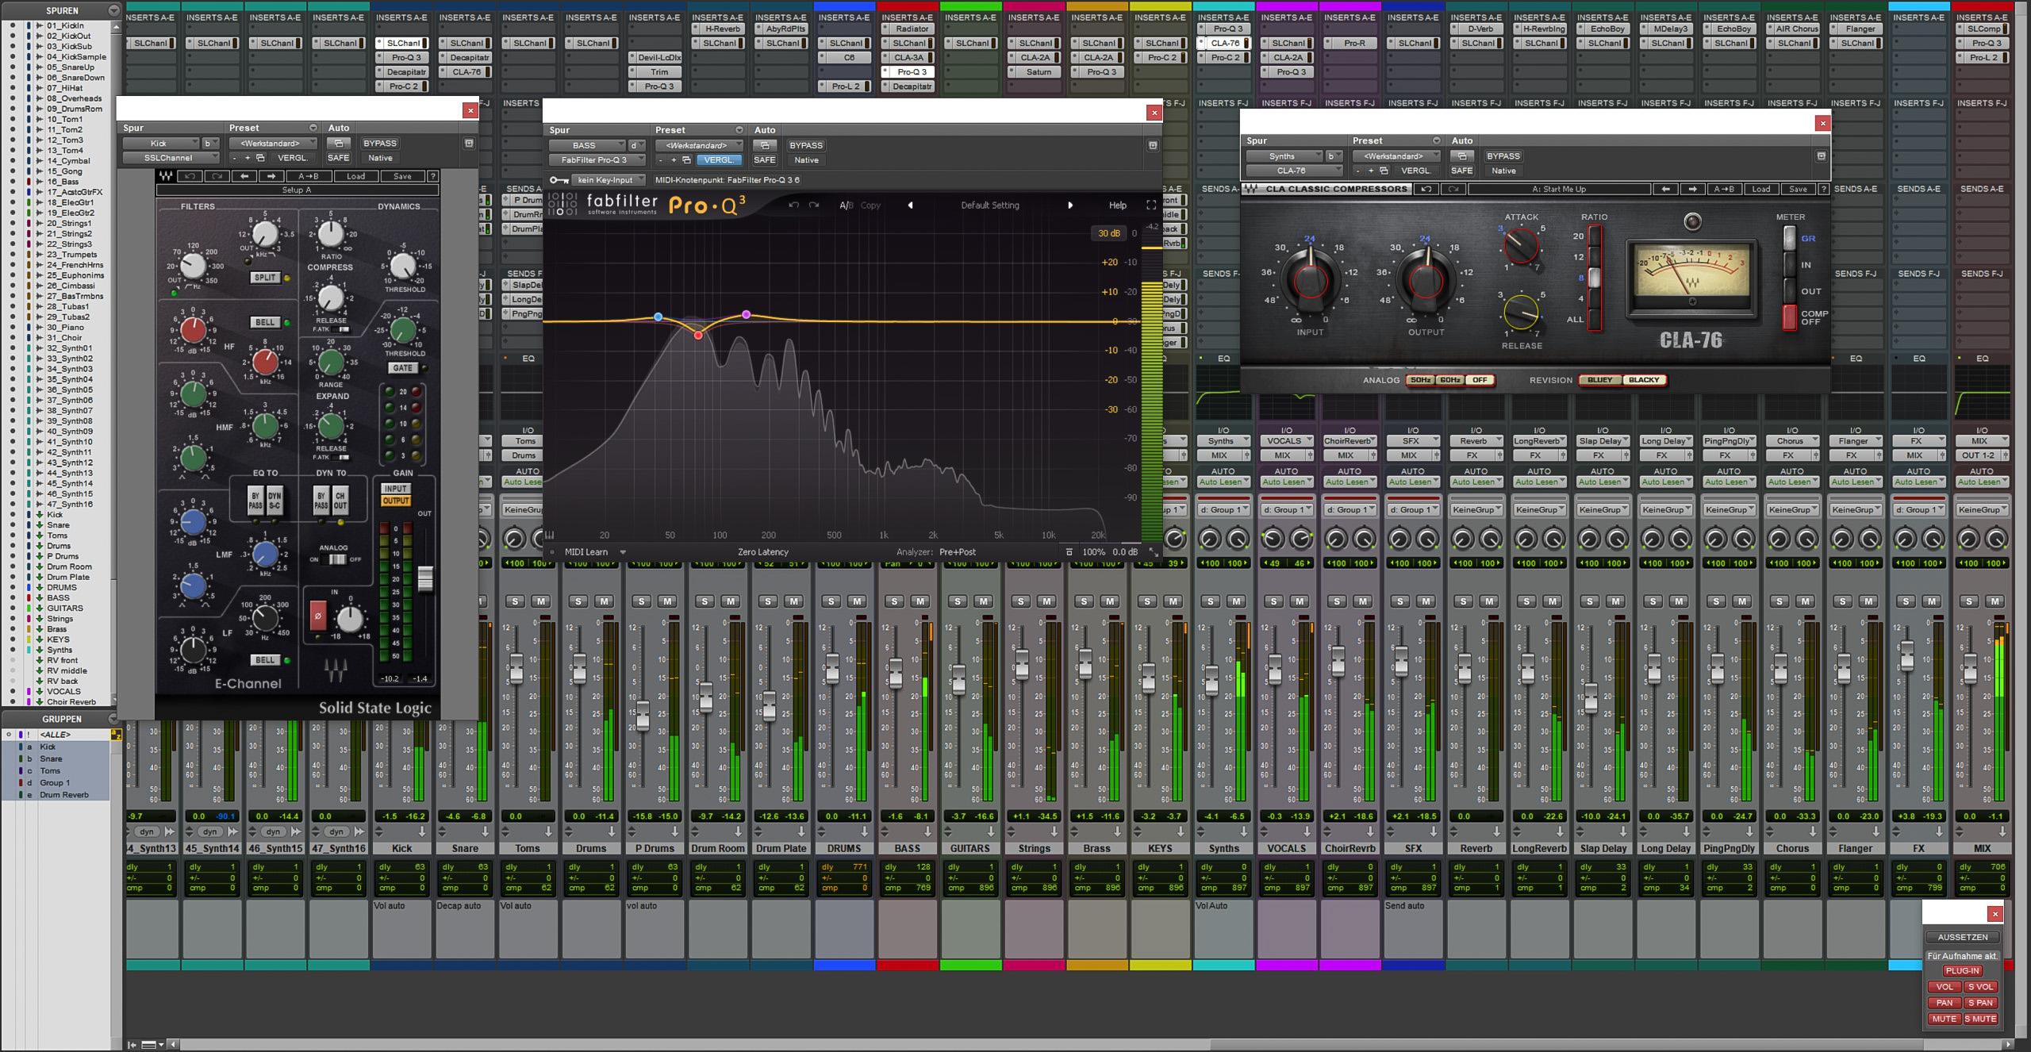Toggle DYN S-C switch on E-Channel

(x=275, y=500)
